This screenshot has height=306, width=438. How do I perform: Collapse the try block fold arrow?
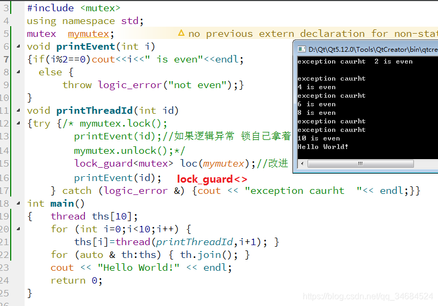click(x=18, y=123)
